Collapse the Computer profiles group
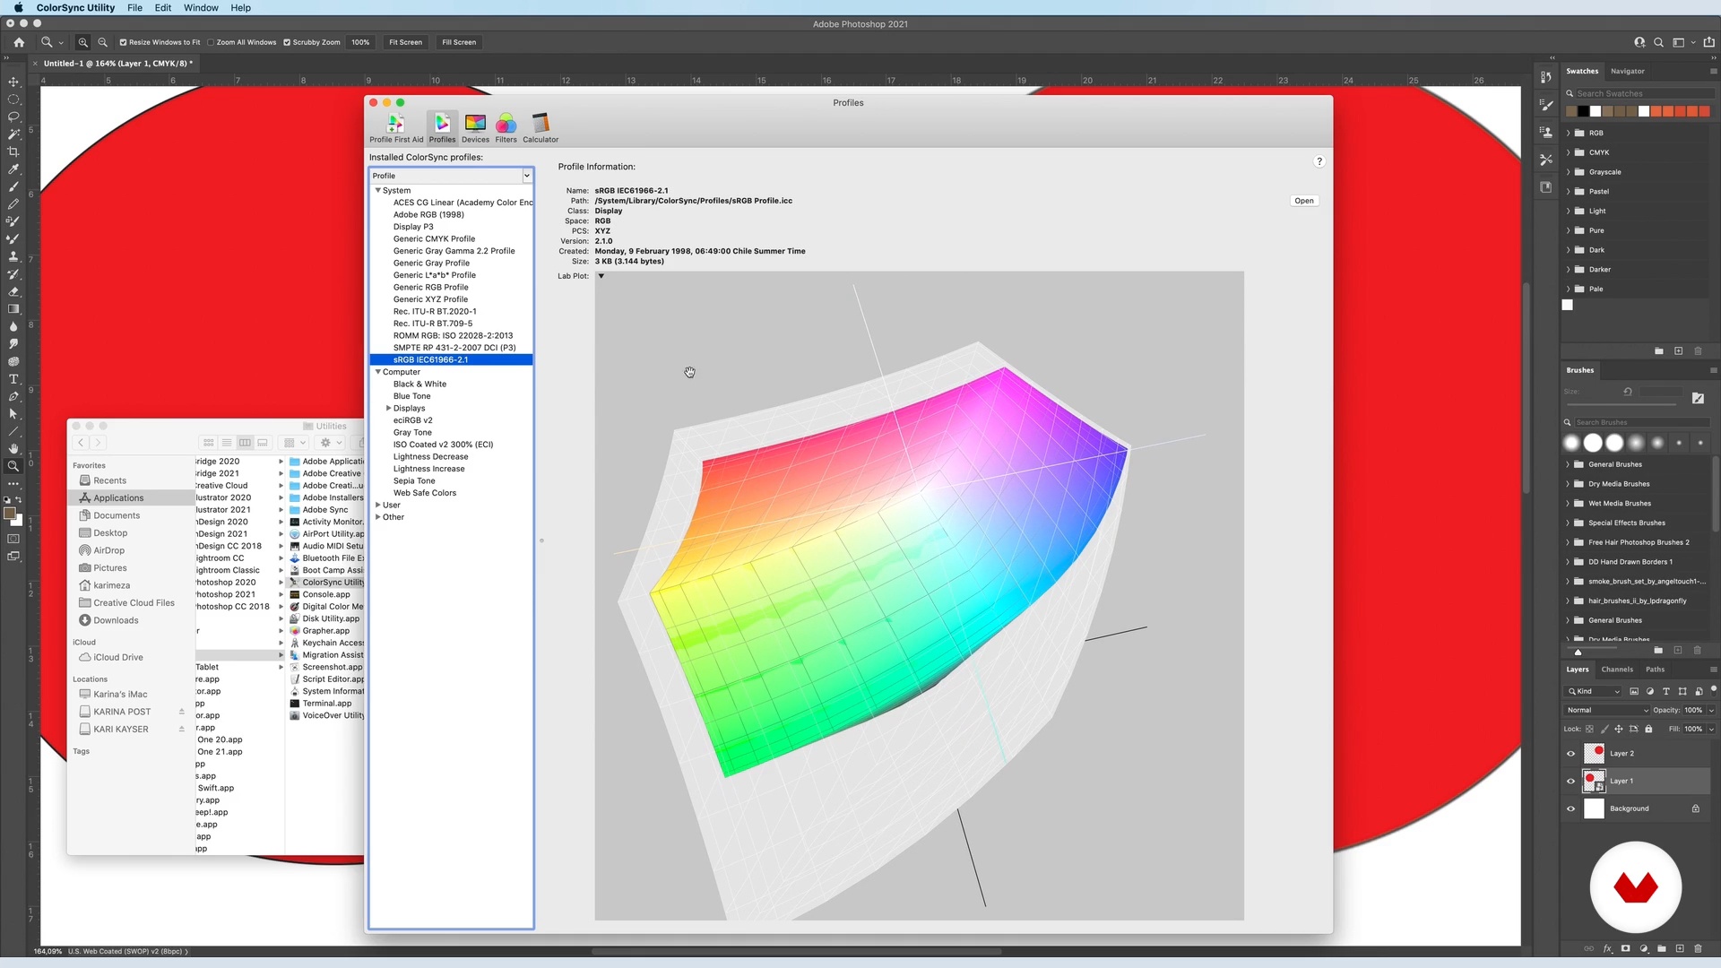The height and width of the screenshot is (968, 1721). (x=377, y=371)
